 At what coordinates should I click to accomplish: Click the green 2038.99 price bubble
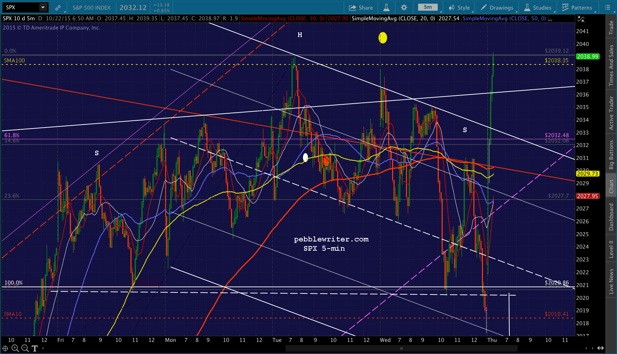tap(588, 57)
